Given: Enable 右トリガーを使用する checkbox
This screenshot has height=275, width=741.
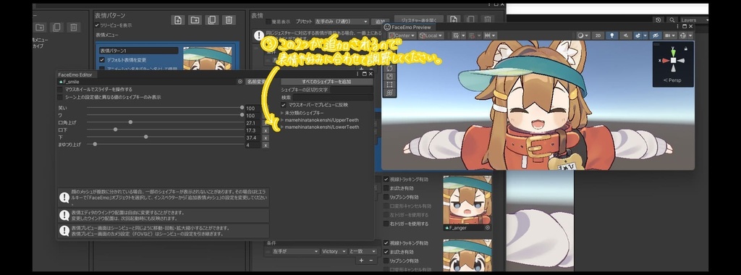Looking at the screenshot, I should (386, 224).
